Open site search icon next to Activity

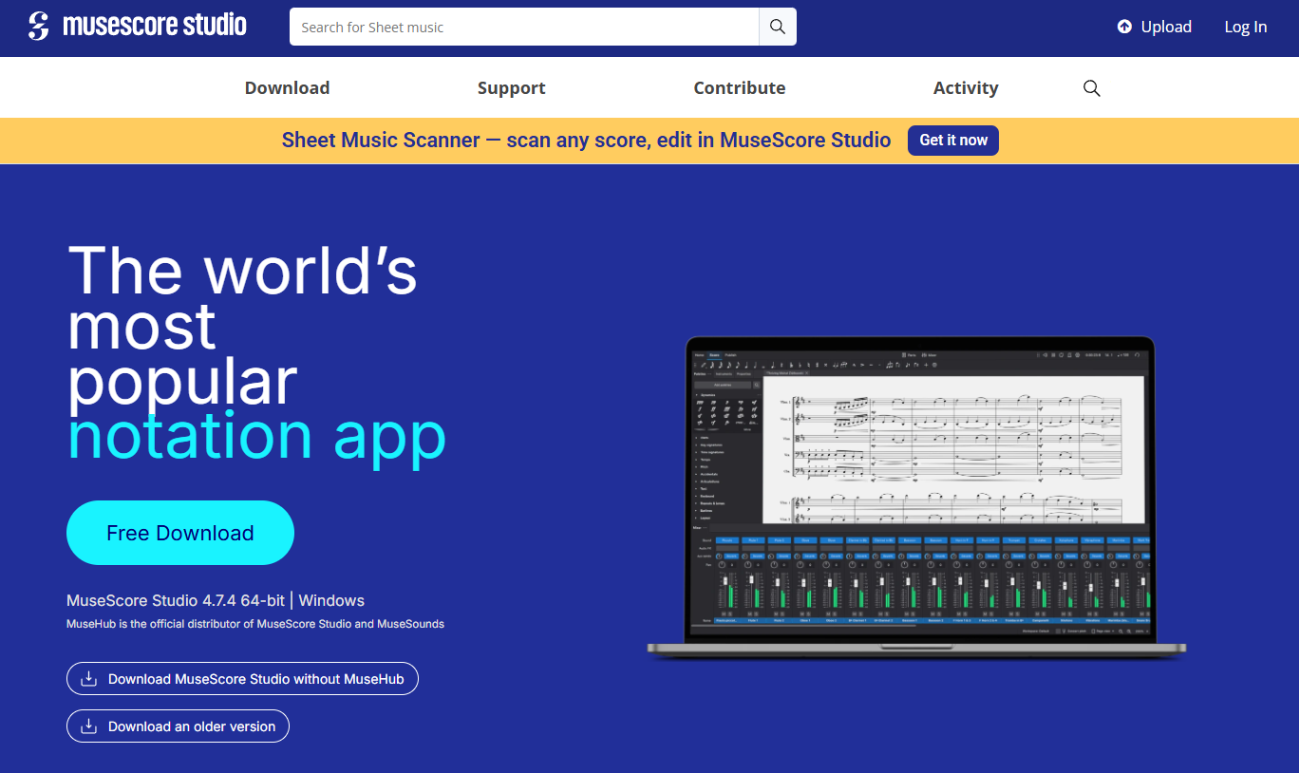click(x=1092, y=88)
